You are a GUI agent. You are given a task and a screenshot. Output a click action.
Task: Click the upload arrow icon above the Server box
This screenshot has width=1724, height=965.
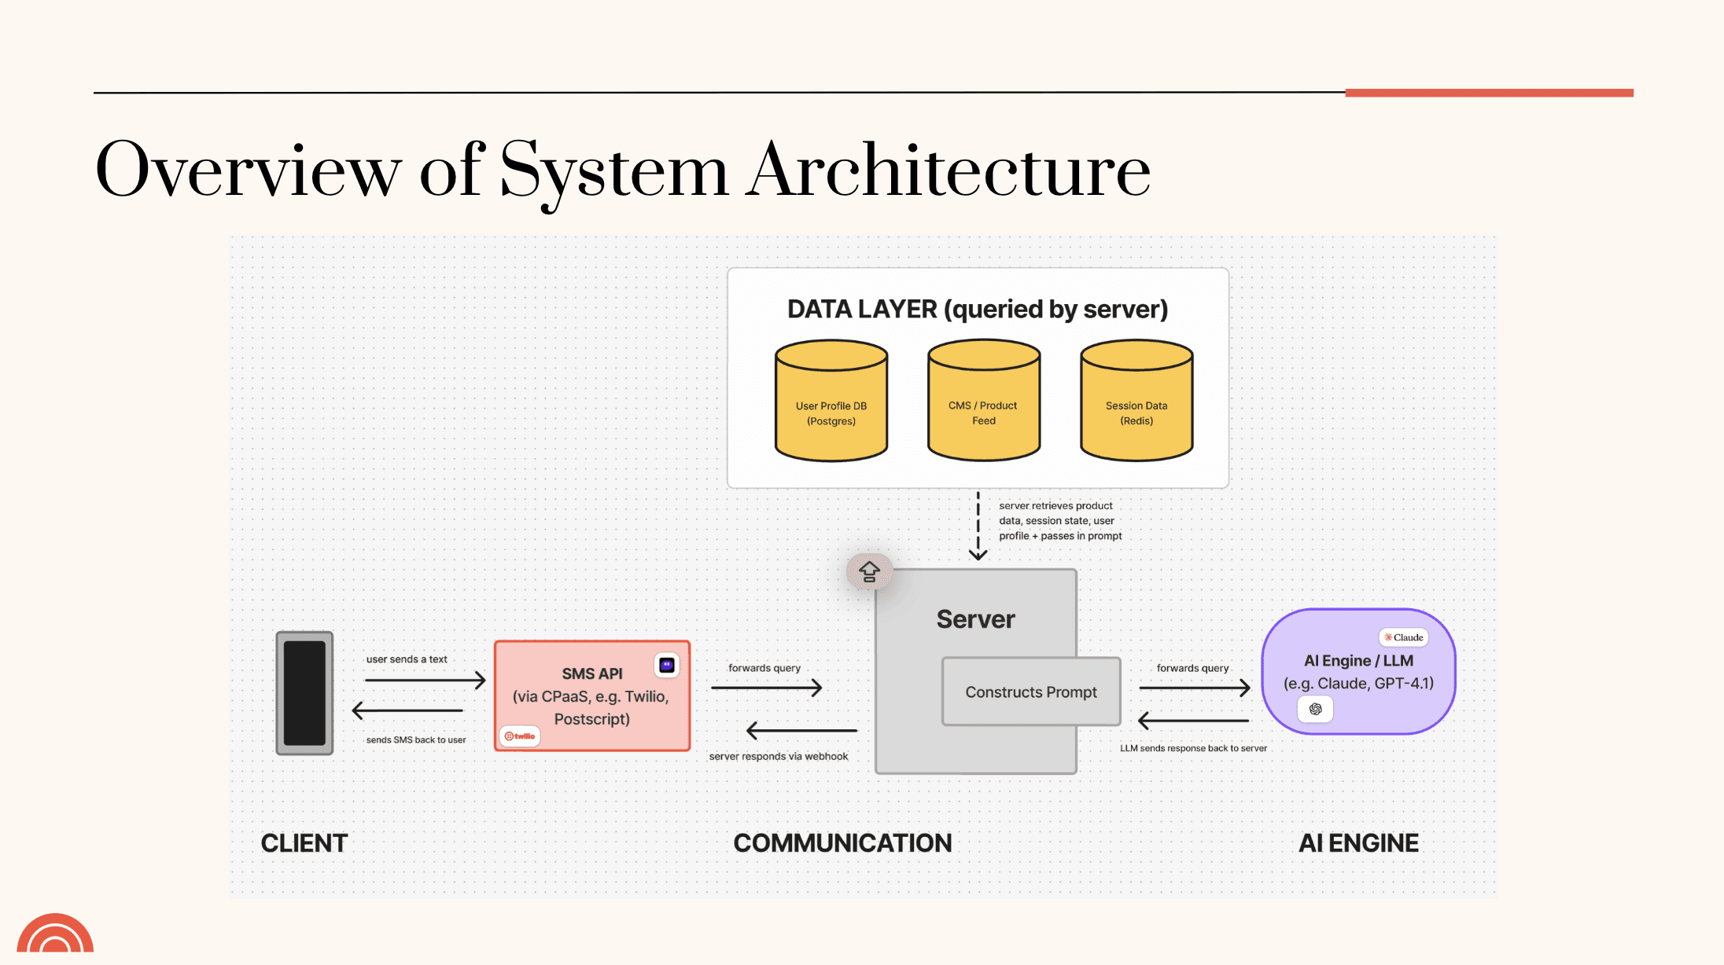[x=869, y=571]
